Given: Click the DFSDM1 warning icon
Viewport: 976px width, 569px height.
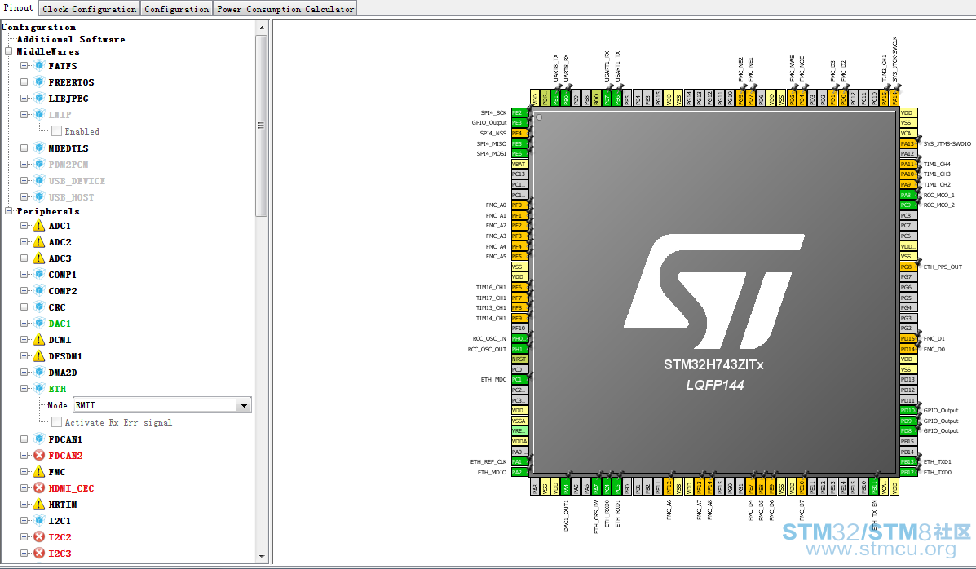Looking at the screenshot, I should point(39,355).
